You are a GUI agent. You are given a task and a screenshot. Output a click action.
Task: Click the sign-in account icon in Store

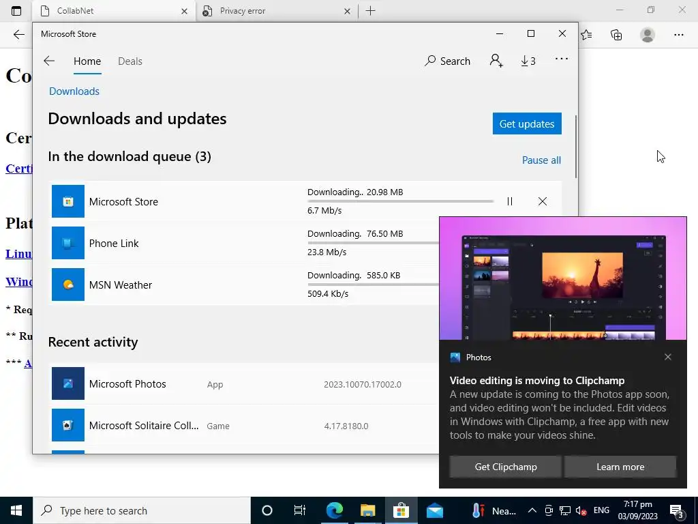click(x=496, y=61)
